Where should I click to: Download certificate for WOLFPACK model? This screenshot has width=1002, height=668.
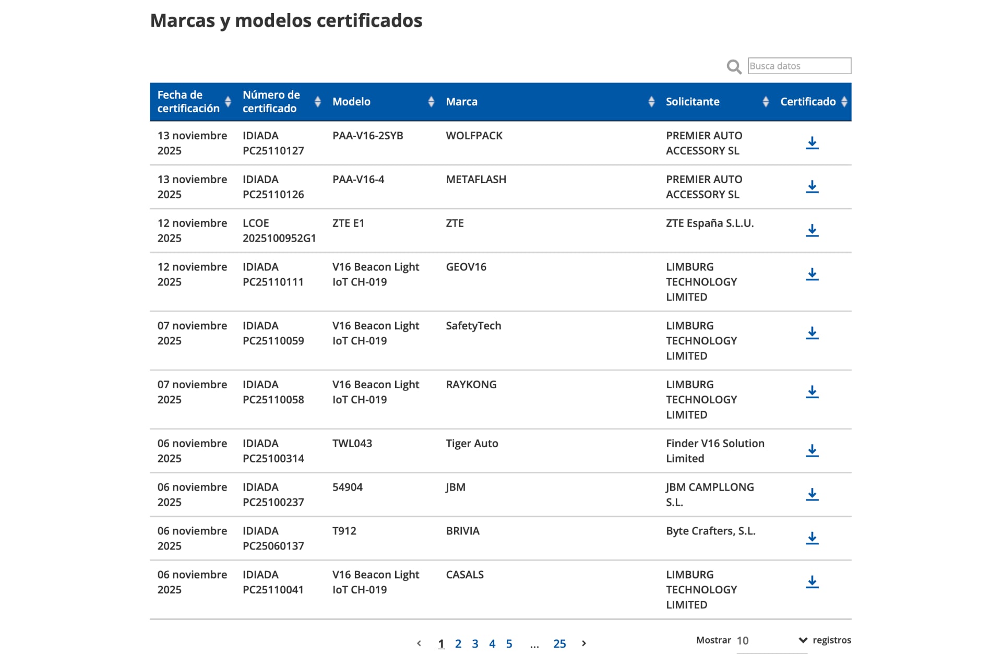tap(812, 143)
